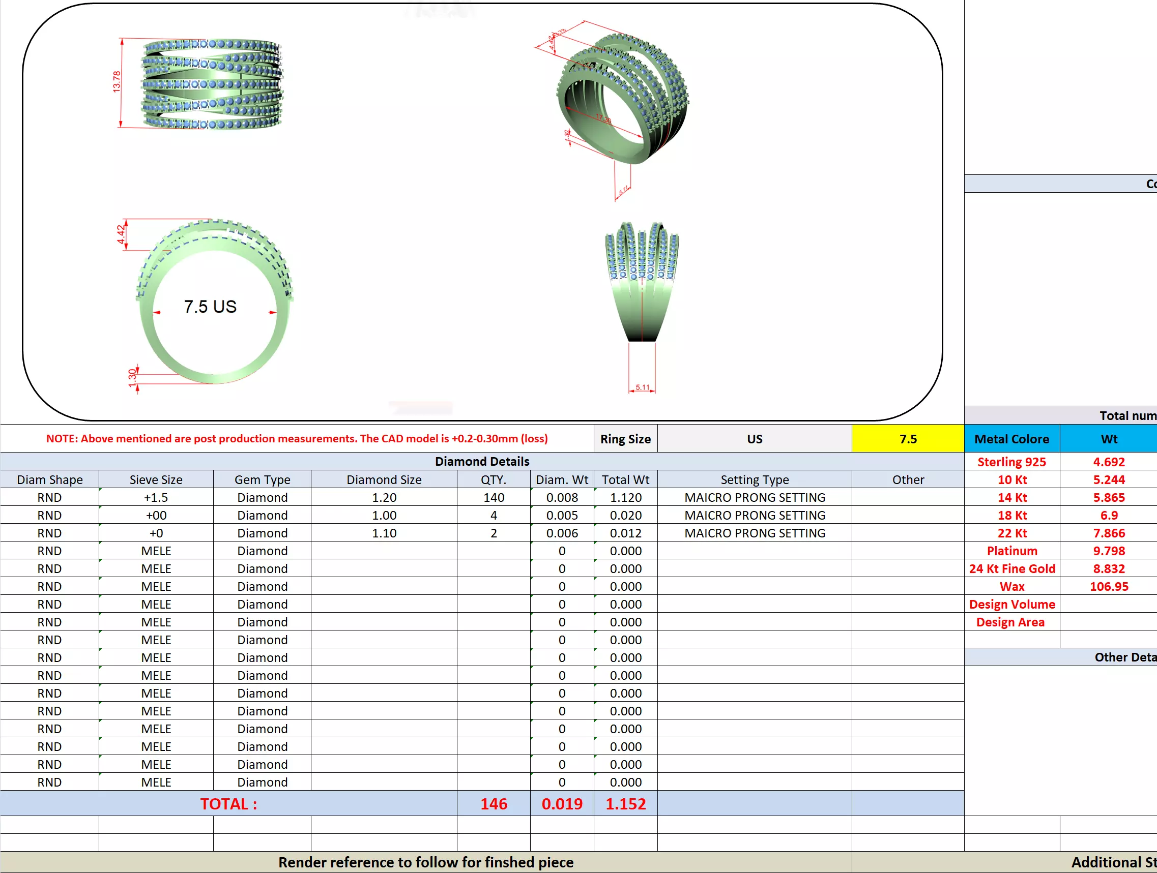The image size is (1157, 873).
Task: Click the Render reference to follow header
Action: [425, 862]
